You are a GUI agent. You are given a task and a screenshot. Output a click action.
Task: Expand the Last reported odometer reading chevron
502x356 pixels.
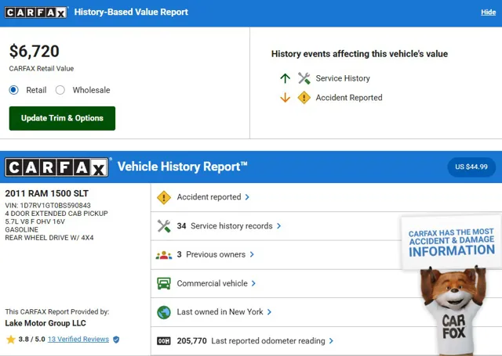tap(331, 341)
